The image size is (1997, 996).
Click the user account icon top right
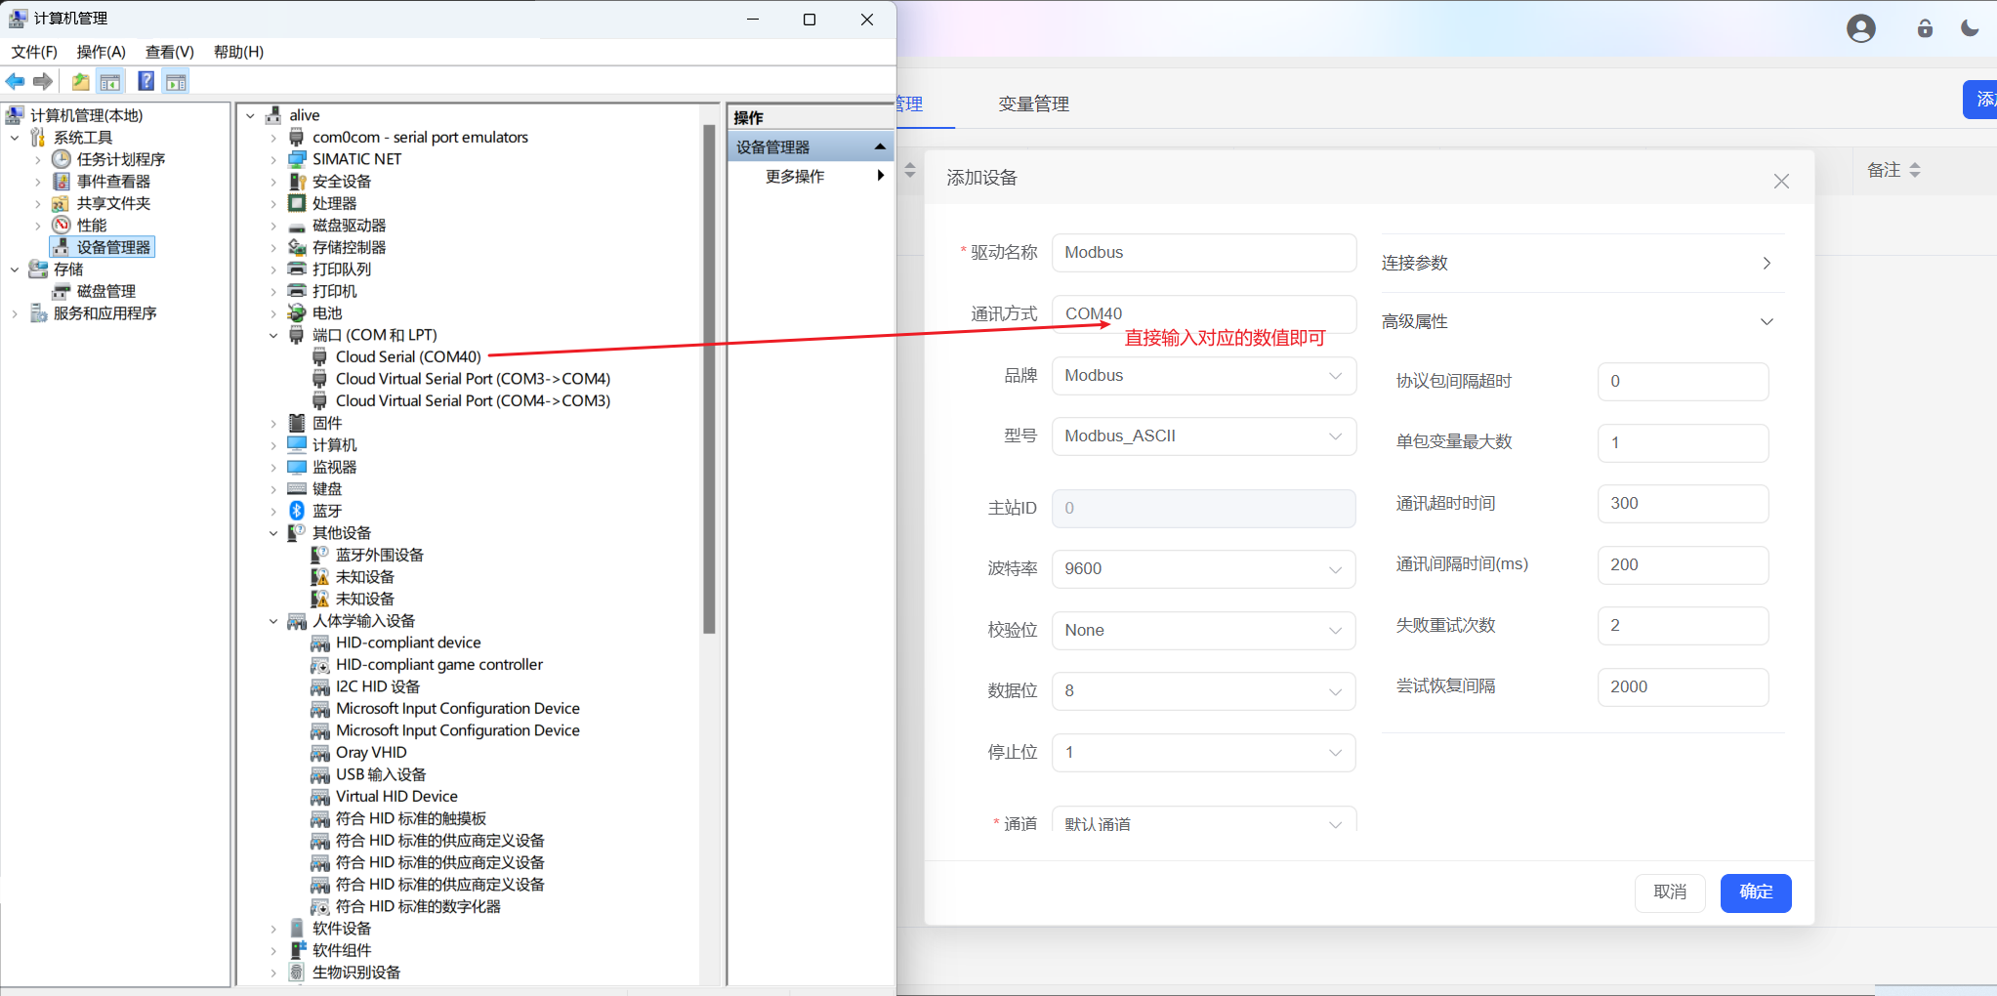tap(1860, 28)
